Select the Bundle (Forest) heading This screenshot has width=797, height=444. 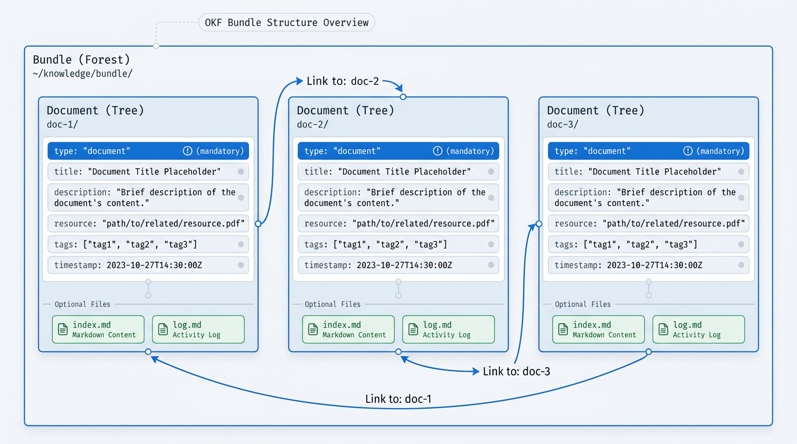[x=82, y=60]
